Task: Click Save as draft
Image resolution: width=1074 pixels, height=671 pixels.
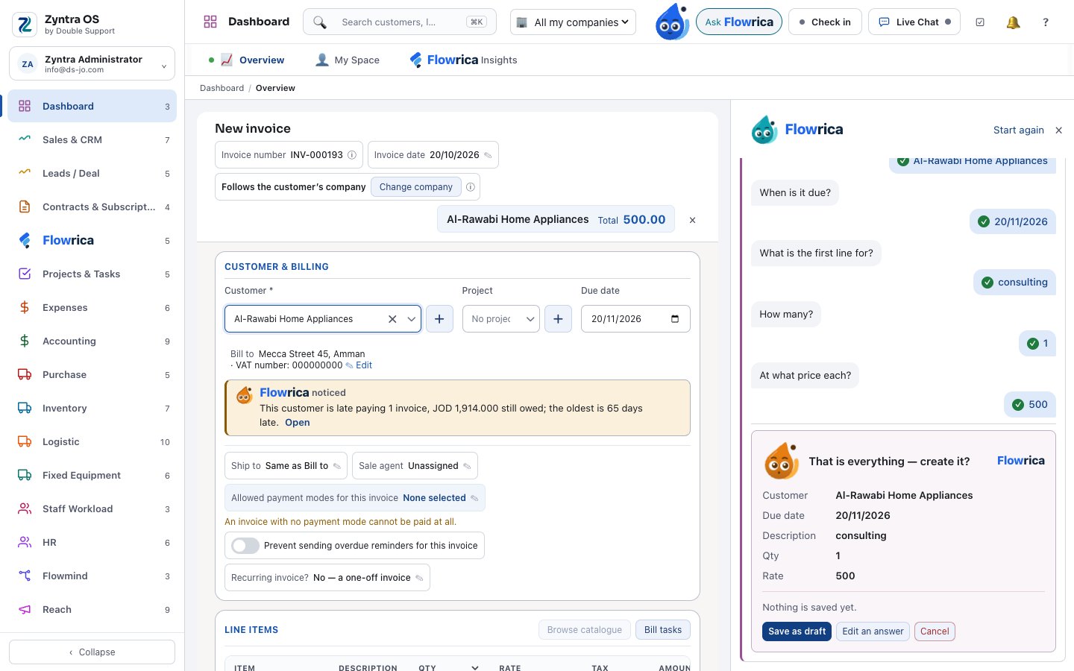Action: 797,631
